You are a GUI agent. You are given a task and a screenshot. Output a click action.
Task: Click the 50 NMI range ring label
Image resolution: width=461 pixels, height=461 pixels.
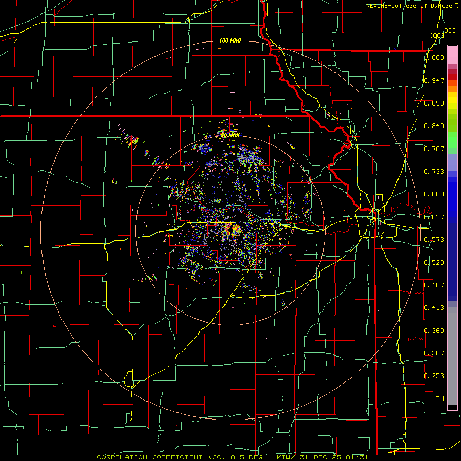(230, 135)
